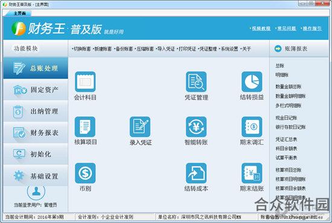Open the 会计科目 icon
This screenshot has width=332, height=223.
[x=85, y=81]
